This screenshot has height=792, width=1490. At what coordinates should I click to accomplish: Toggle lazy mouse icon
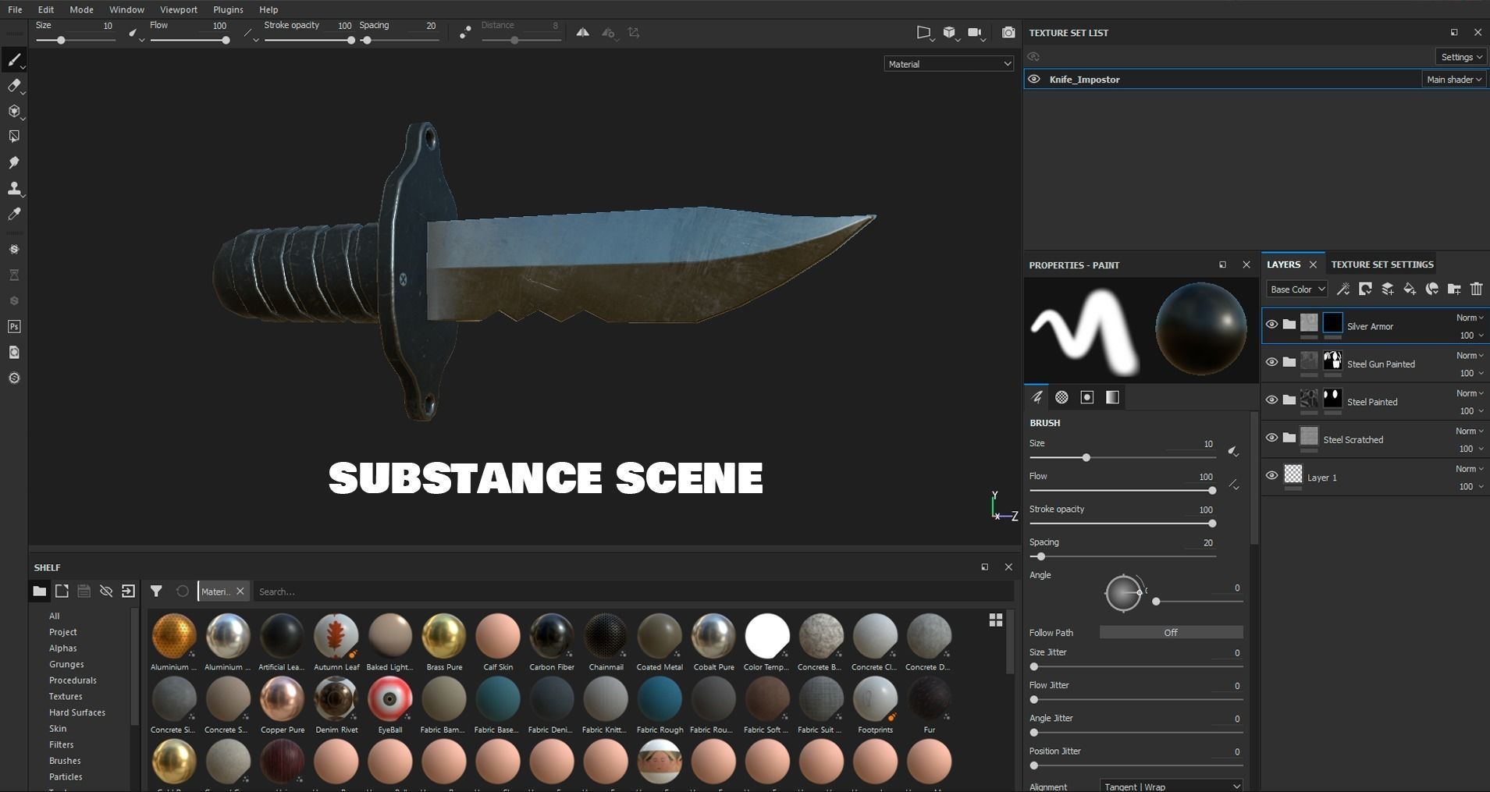pos(465,33)
